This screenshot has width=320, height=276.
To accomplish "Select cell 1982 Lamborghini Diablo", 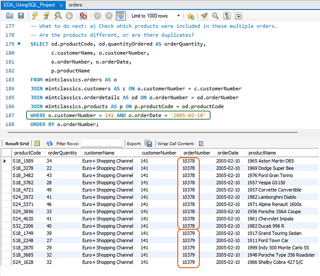I will (282, 197).
